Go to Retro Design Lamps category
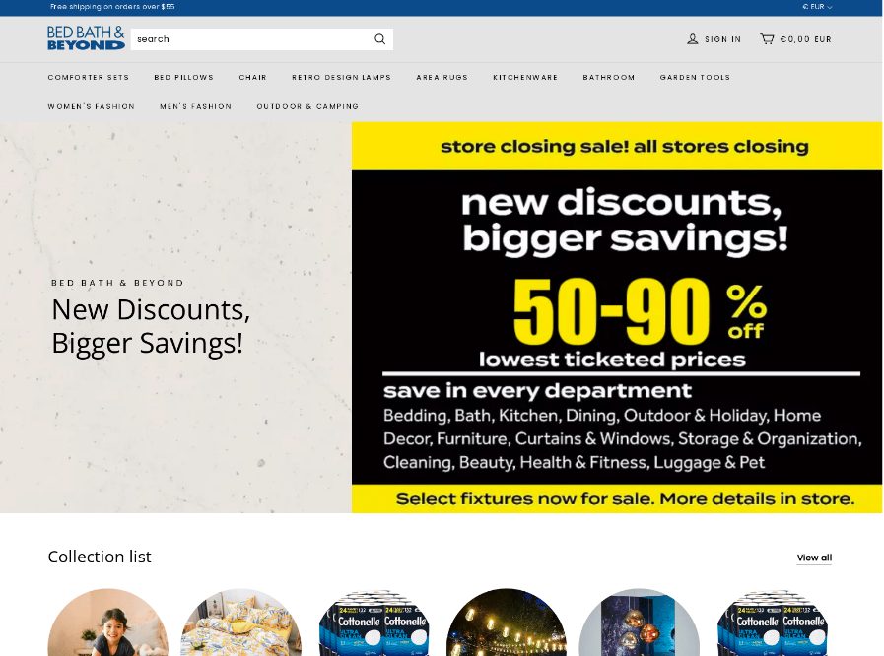884x656 pixels. [x=341, y=77]
